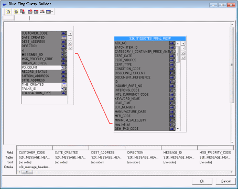Screen dimensions: 238x189
Task: Click the Table cell under DIRECTION column
Action: [143, 158]
